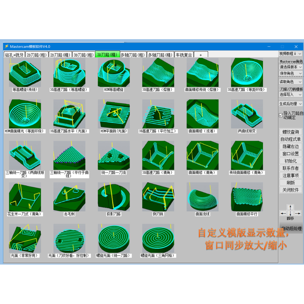Open the 花生米一刀式(清角) template
The height and width of the screenshot is (304, 304).
[x=25, y=197]
